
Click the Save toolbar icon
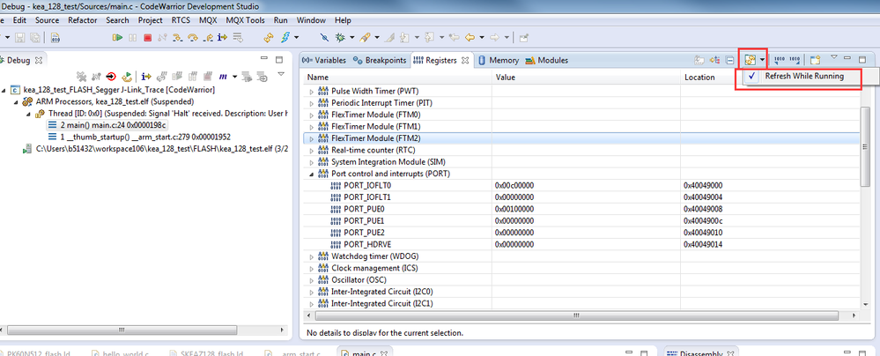tap(20, 38)
